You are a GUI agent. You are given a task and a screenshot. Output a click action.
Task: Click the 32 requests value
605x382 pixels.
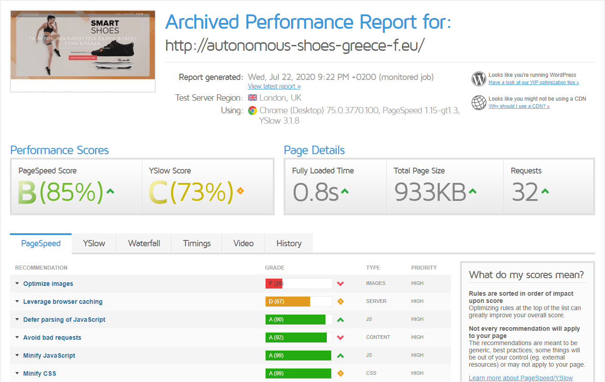click(x=525, y=192)
